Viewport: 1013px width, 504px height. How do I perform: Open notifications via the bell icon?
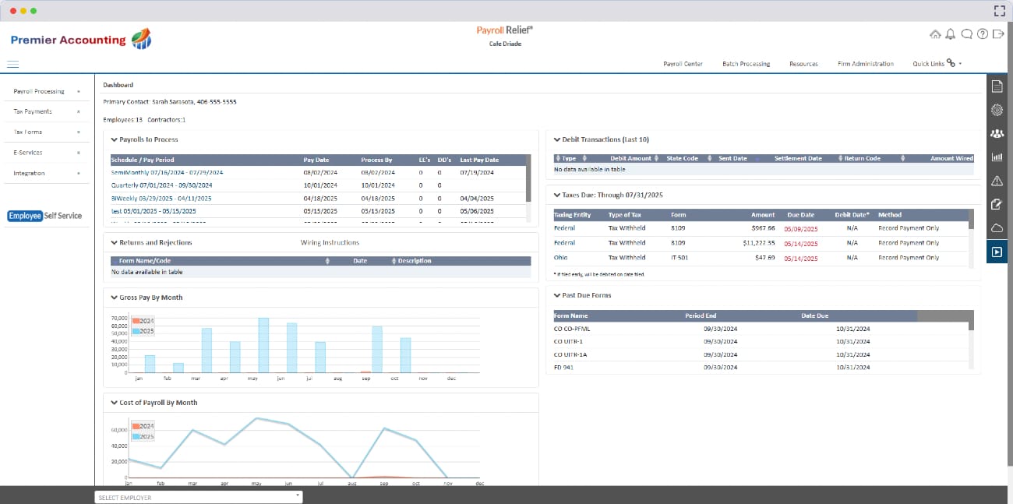coord(951,34)
